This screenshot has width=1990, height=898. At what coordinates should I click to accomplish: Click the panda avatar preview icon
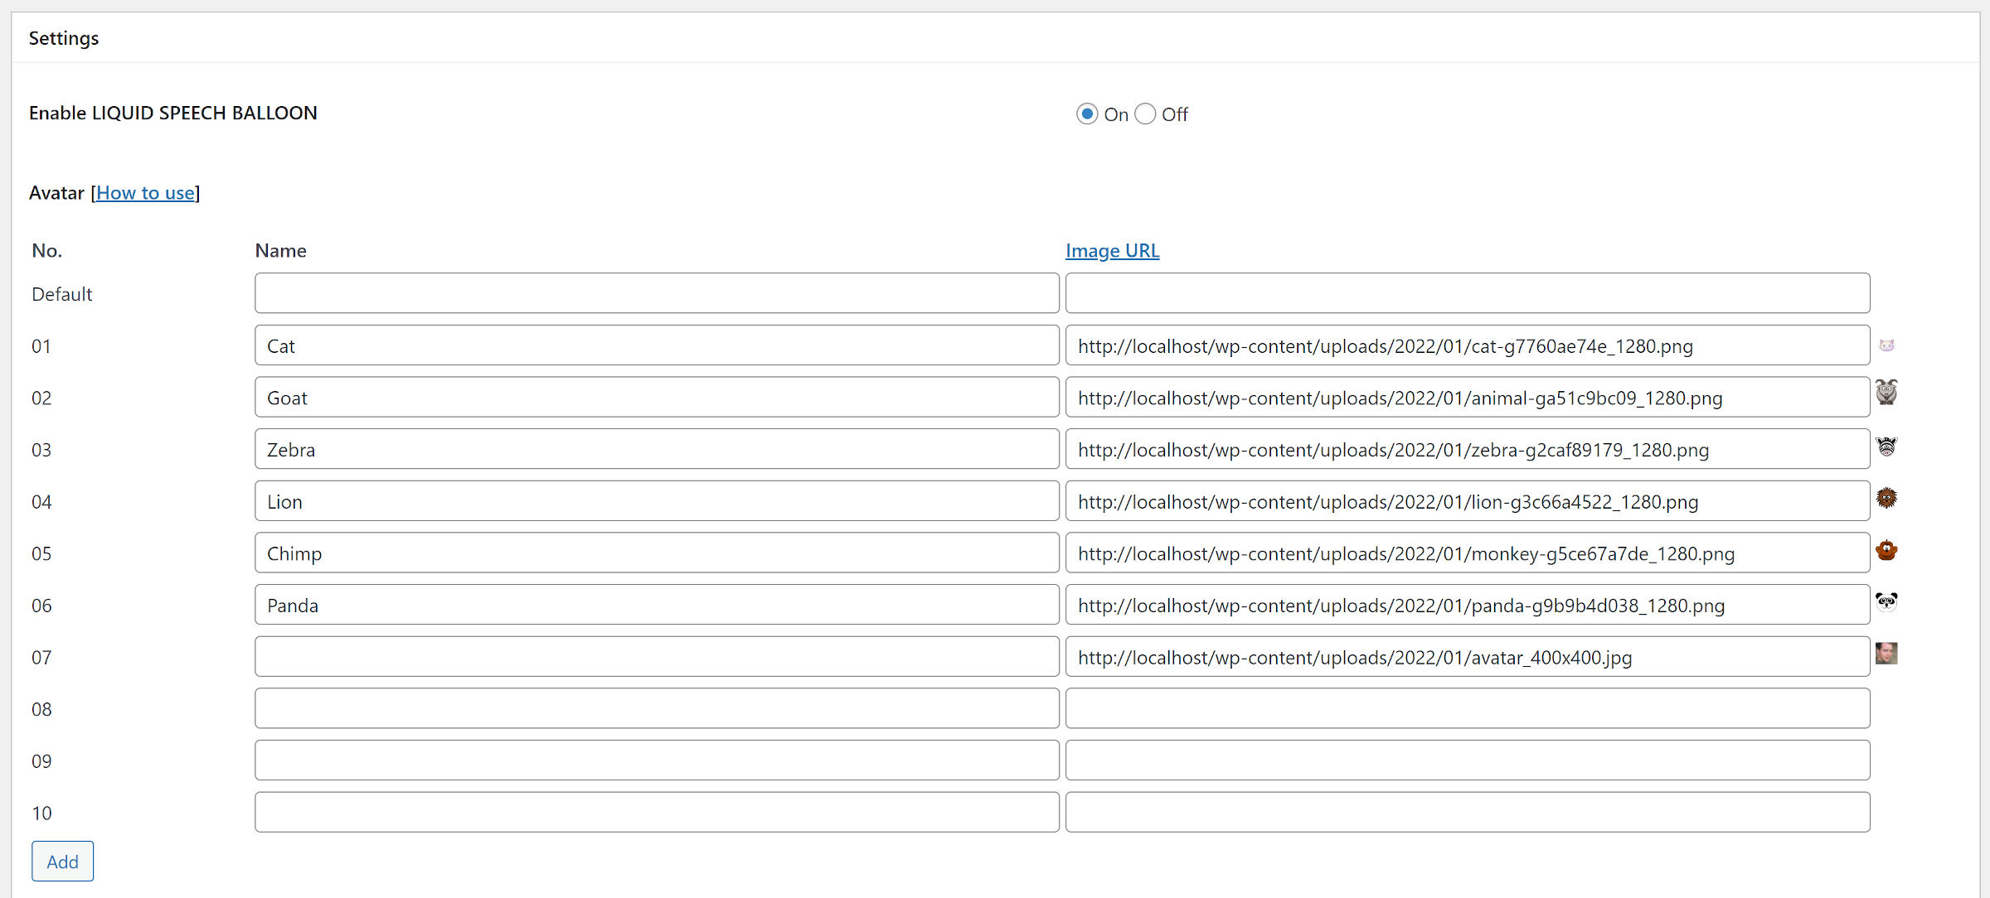(x=1887, y=603)
